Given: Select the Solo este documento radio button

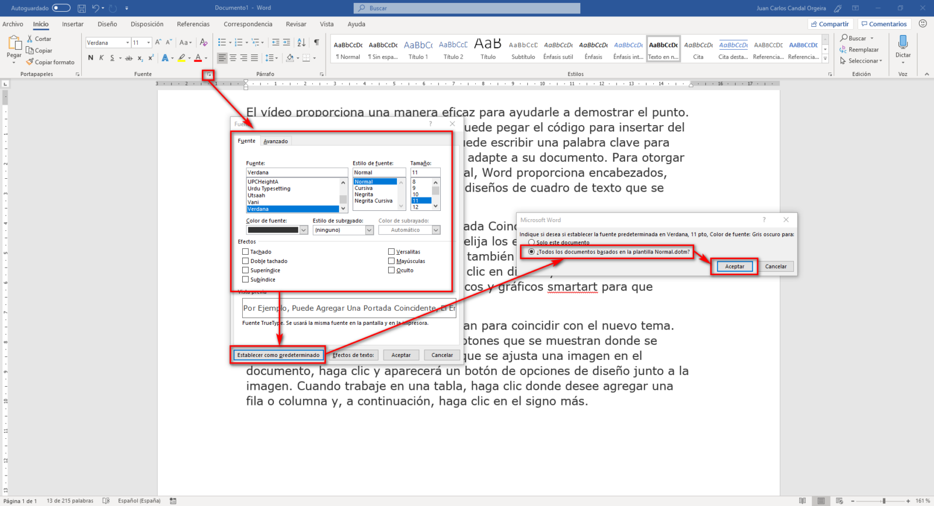Looking at the screenshot, I should [531, 242].
